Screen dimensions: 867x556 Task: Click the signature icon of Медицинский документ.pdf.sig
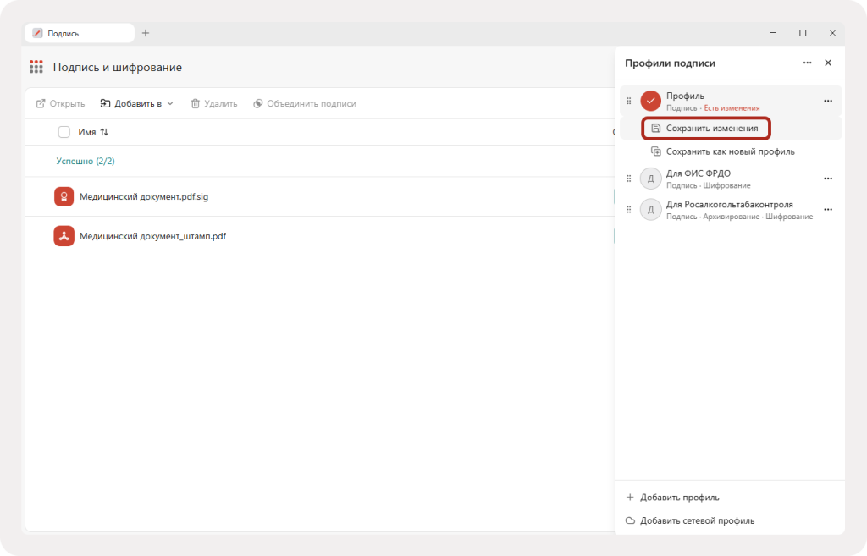tap(64, 196)
